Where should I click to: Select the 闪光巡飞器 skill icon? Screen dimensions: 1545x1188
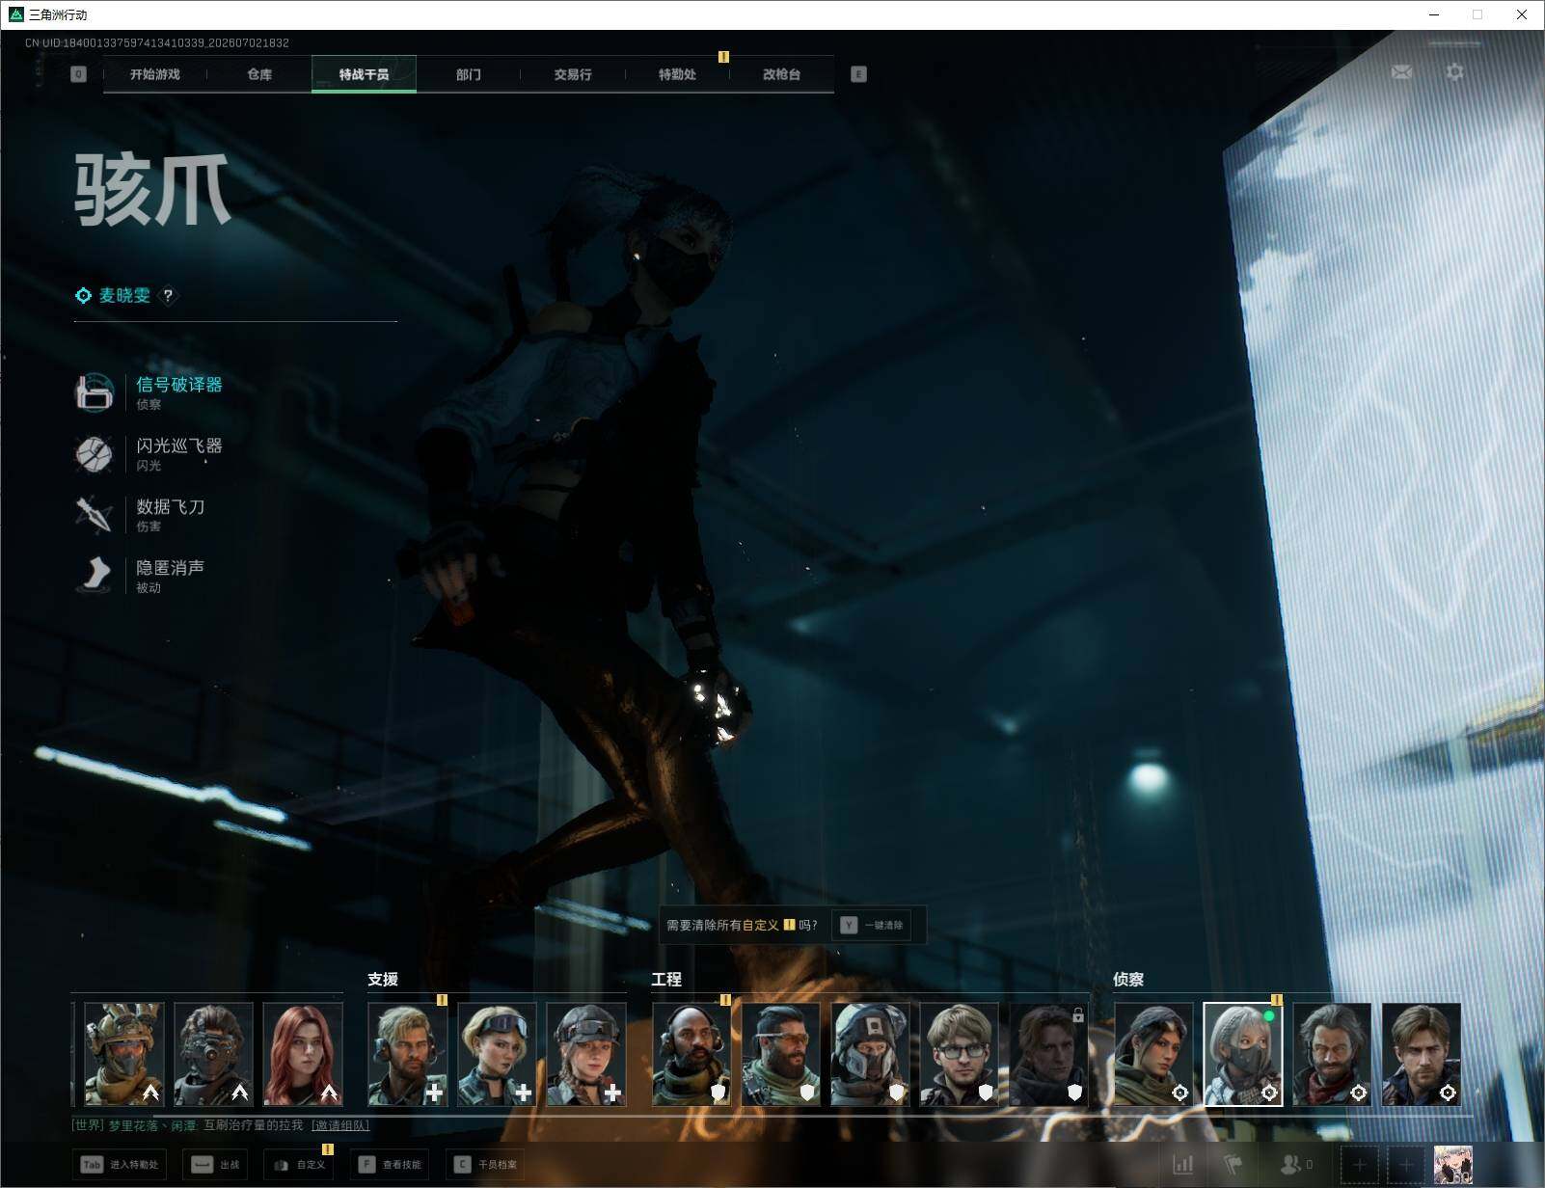pos(95,454)
